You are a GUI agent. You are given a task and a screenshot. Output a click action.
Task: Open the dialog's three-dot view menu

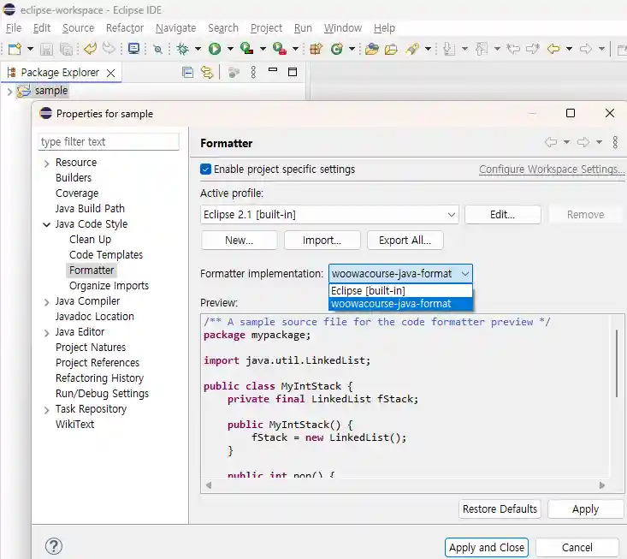click(x=615, y=142)
